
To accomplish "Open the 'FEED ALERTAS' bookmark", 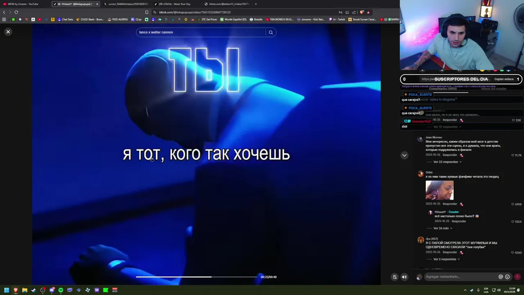I will (x=117, y=19).
